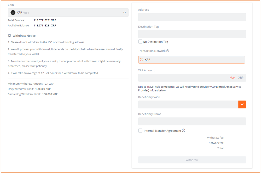Open the Transaction Network info icon
261x174 pixels.
[x=168, y=51]
